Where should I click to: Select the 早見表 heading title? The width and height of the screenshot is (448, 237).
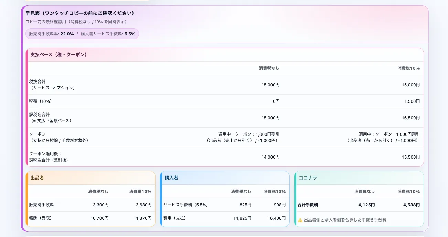point(79,13)
